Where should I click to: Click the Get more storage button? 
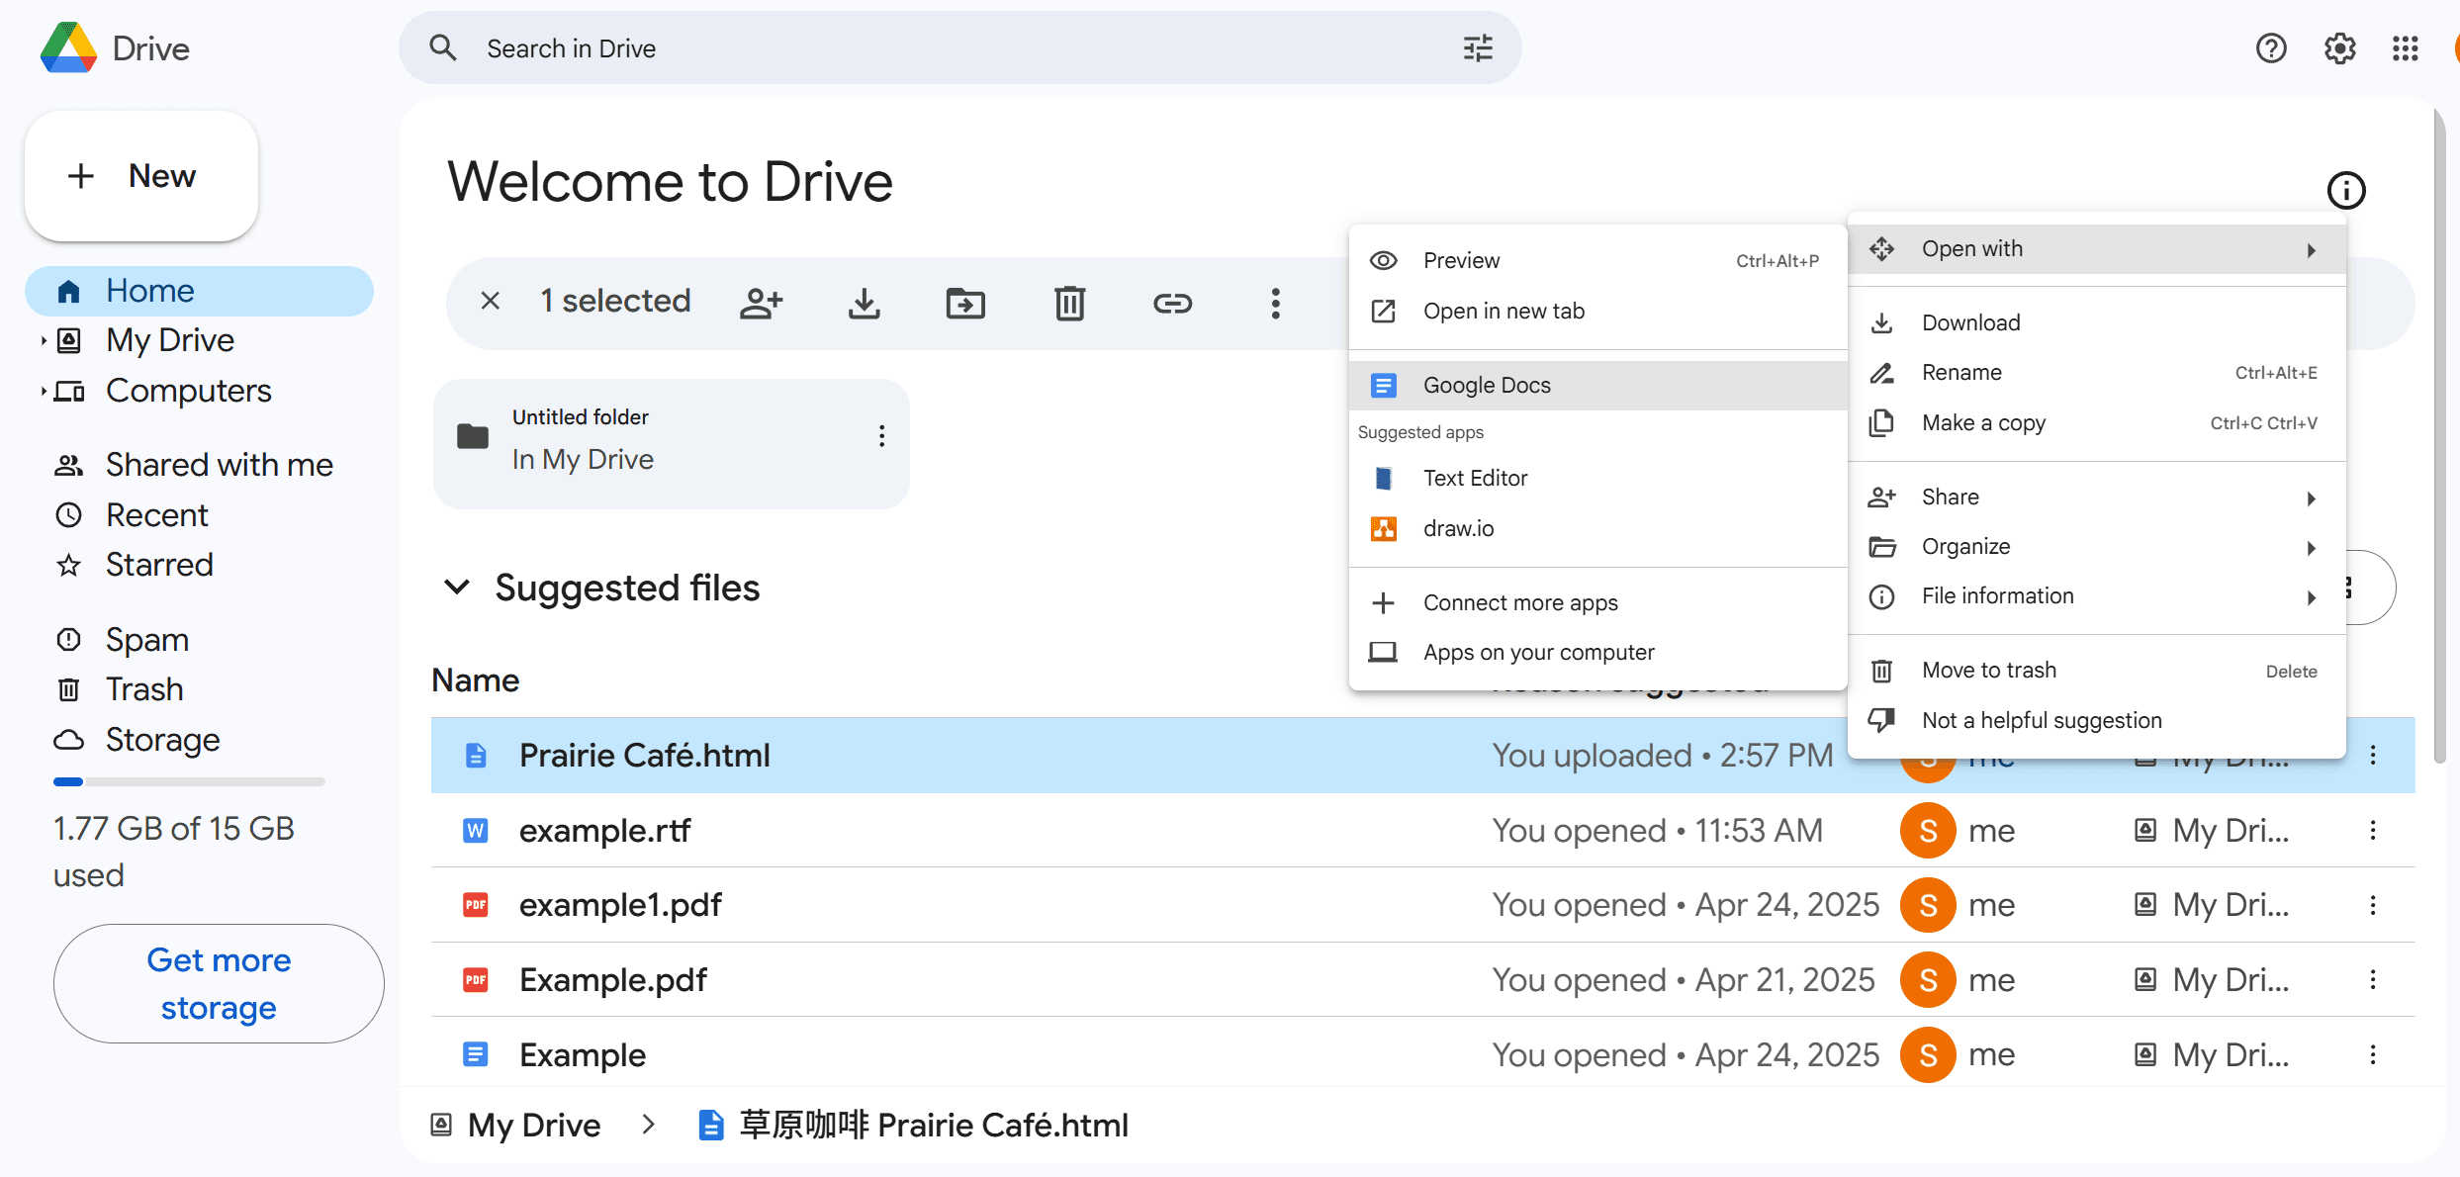tap(218, 983)
